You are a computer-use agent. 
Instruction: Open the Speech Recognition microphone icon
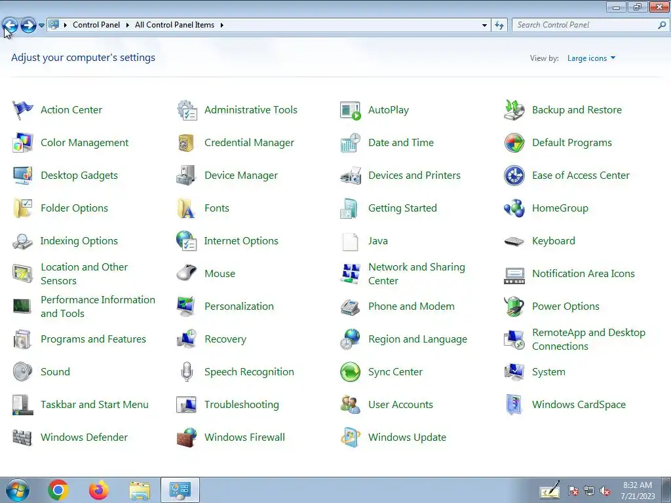point(187,372)
